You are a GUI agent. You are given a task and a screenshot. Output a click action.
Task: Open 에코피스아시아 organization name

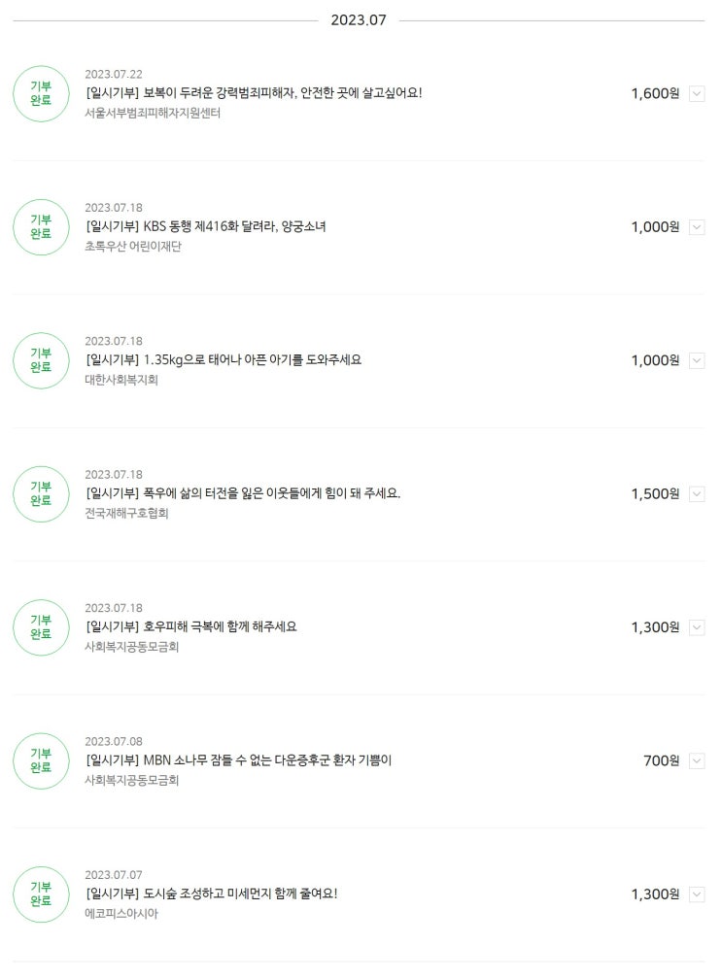click(x=121, y=913)
